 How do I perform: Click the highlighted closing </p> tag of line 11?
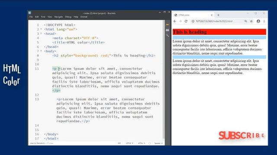(x=56, y=90)
